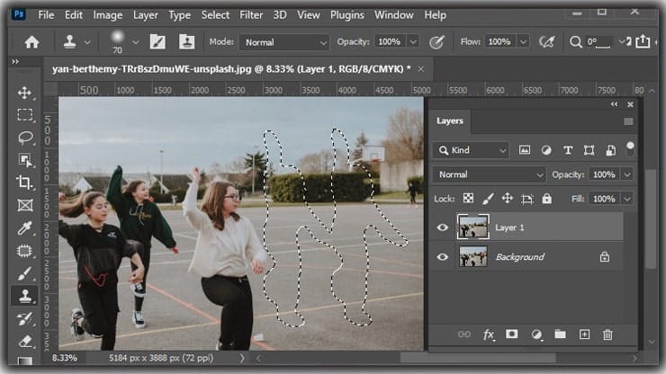This screenshot has width=666, height=374.
Task: Filter for pixel layers
Action: coord(525,150)
